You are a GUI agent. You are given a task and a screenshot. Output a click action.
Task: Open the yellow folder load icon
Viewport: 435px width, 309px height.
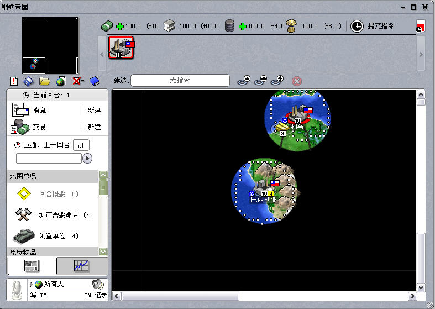click(45, 81)
